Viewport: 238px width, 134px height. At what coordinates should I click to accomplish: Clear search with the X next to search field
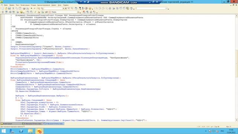click(x=66, y=8)
